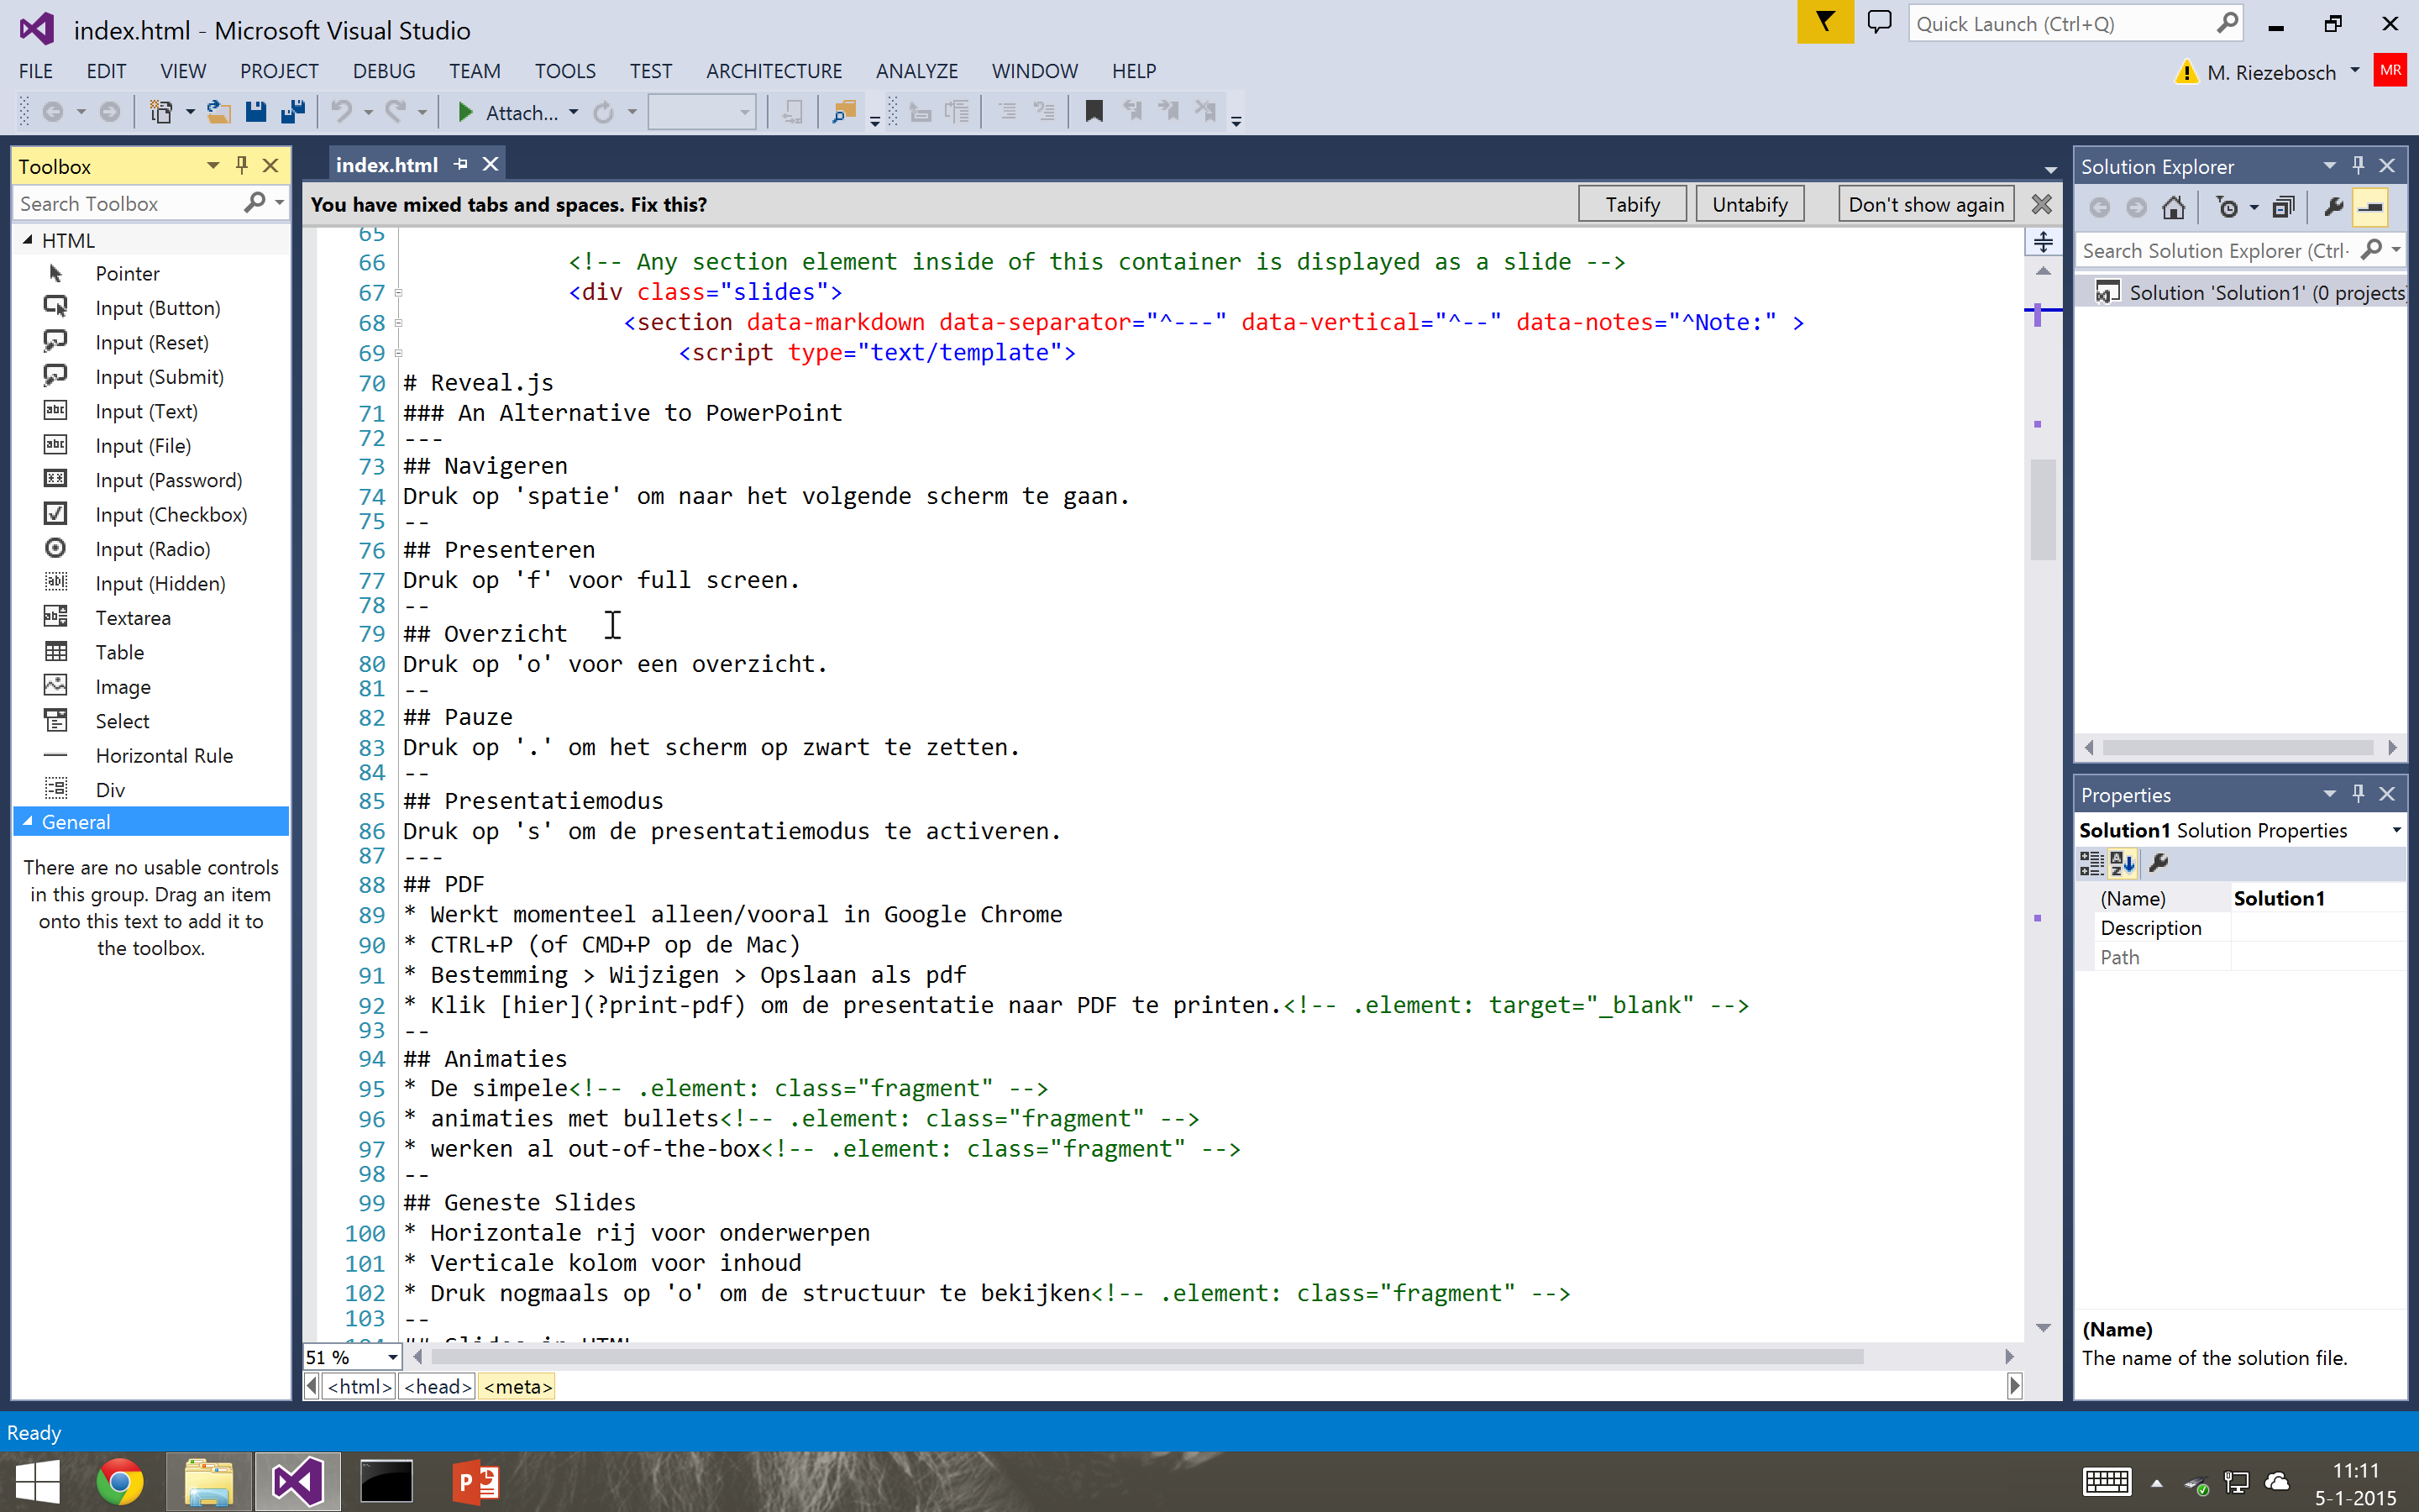Image resolution: width=2419 pixels, height=1512 pixels.
Task: Toggle the index.html tab pin
Action: click(x=461, y=164)
